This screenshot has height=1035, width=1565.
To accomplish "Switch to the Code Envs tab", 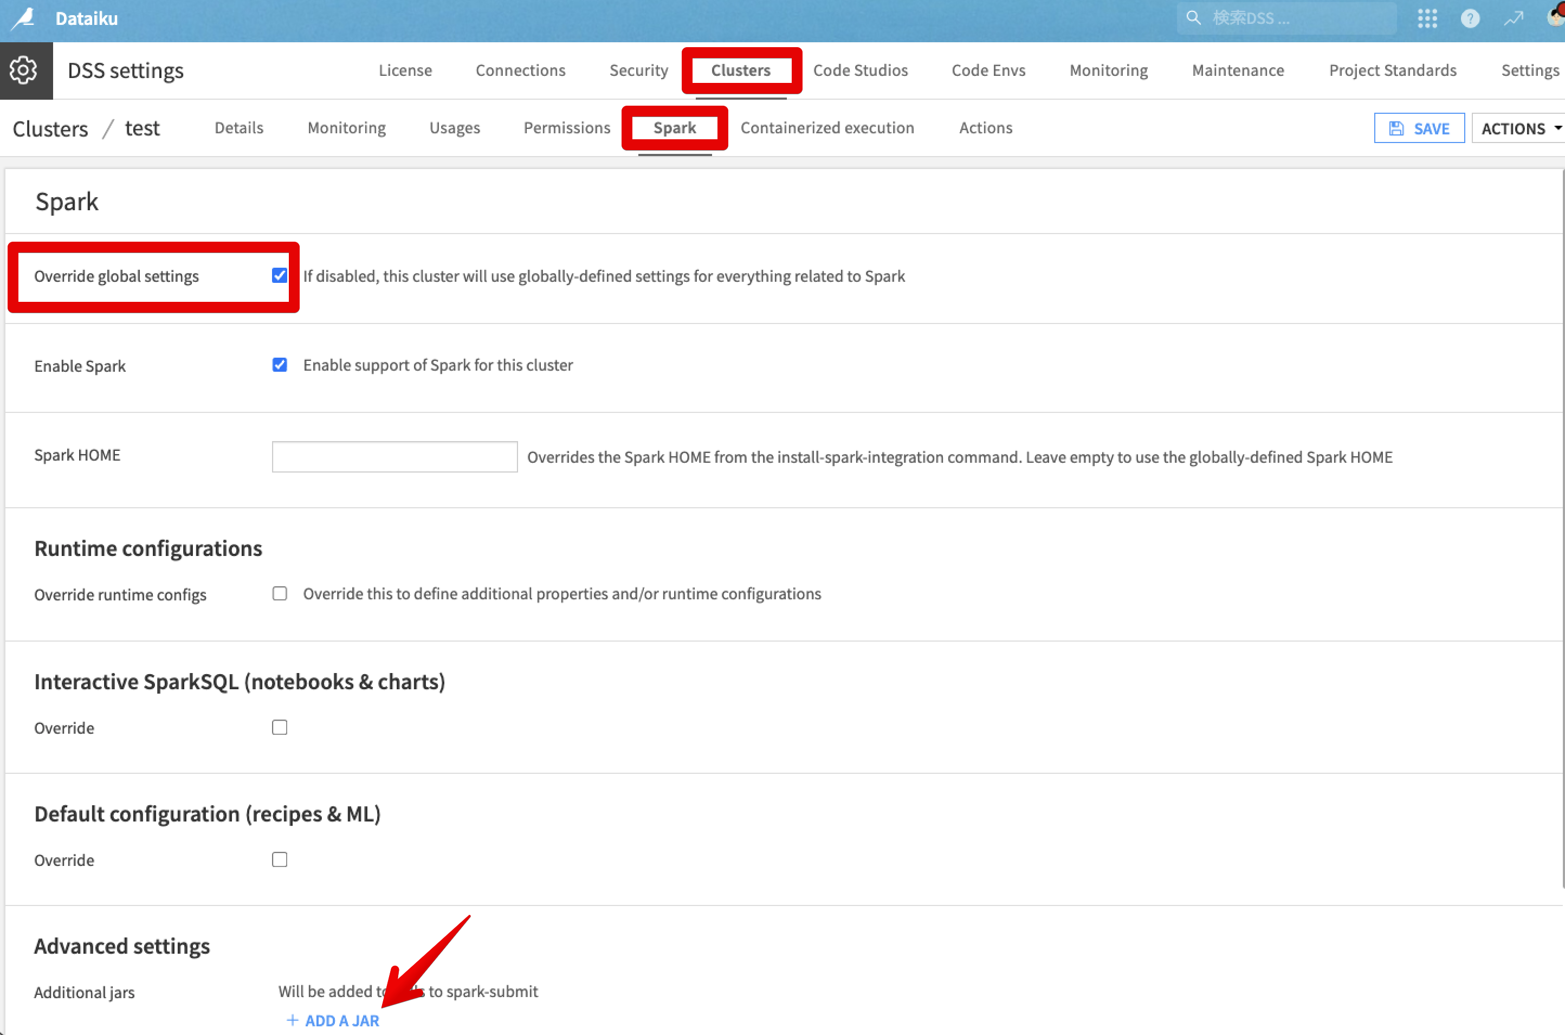I will tap(988, 70).
